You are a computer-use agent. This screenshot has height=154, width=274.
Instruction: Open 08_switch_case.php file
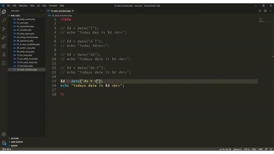point(26,48)
